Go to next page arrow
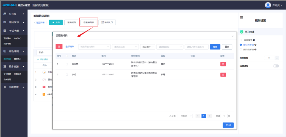The image size is (286, 137). (x=210, y=116)
